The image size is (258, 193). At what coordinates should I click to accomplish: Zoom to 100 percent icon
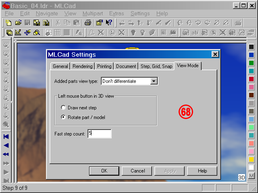(x=6, y=71)
